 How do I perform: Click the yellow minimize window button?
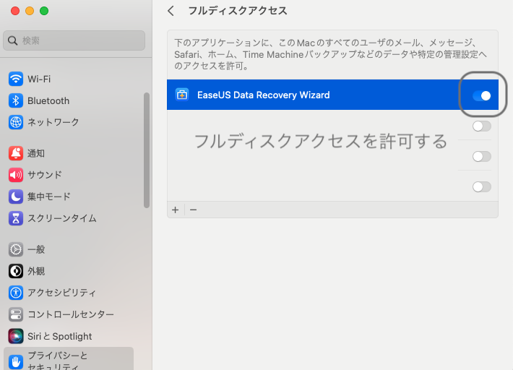pos(30,11)
